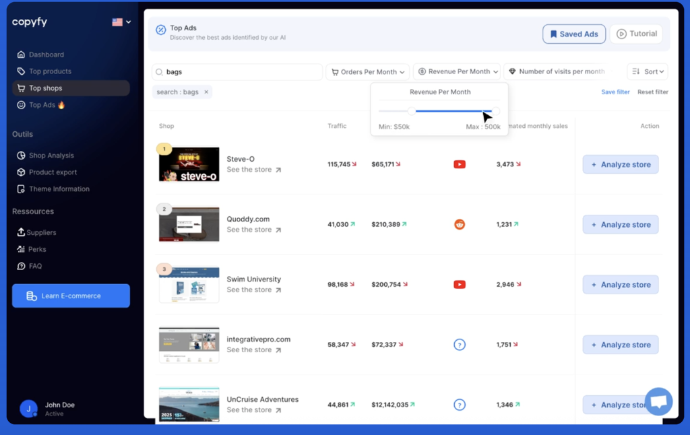Click the copyfy logo
Viewport: 690px width, 435px height.
(30, 22)
